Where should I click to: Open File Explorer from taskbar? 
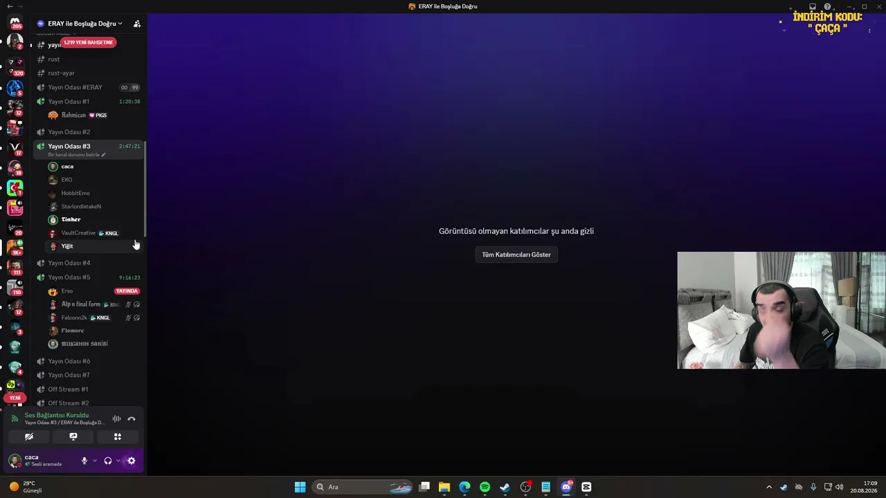click(x=444, y=487)
